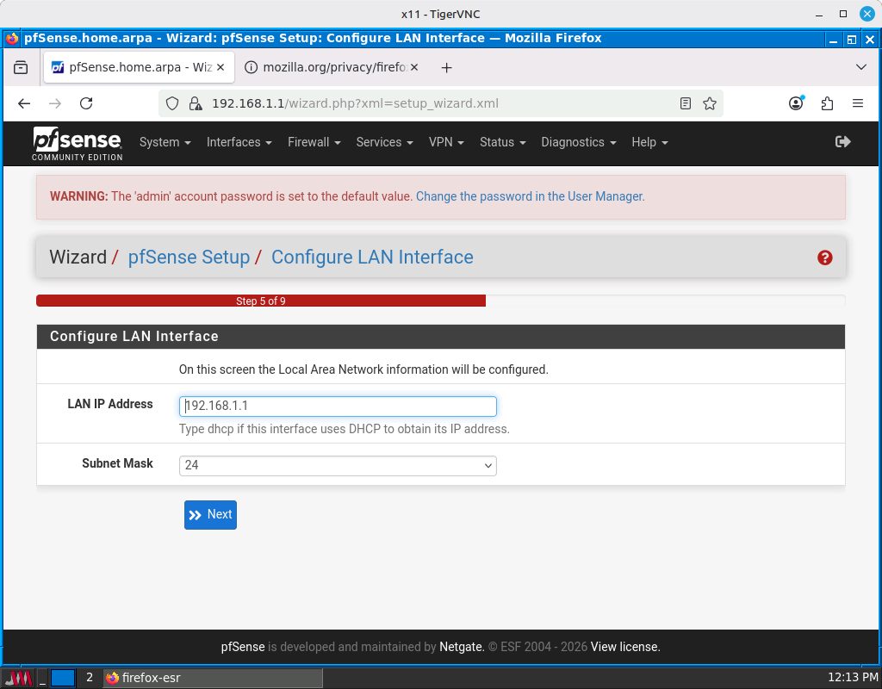Image resolution: width=882 pixels, height=689 pixels.
Task: Bookmark this page with the star icon
Action: pos(709,103)
